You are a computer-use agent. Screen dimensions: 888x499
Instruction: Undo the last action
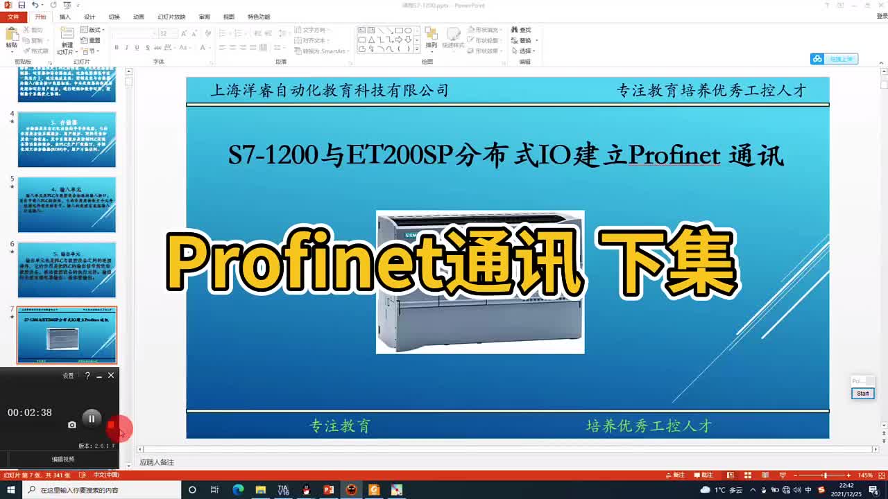pyautogui.click(x=35, y=5)
